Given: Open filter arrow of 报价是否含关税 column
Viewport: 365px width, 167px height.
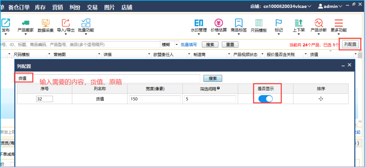Looking at the screenshot, I should [306, 55].
